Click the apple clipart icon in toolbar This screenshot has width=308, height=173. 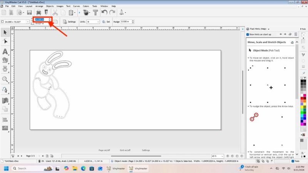click(86, 13)
